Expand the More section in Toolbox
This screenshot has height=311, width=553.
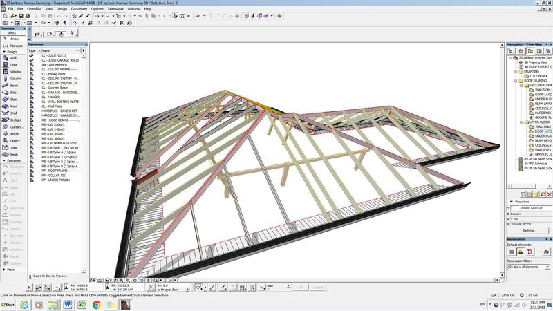click(x=4, y=270)
